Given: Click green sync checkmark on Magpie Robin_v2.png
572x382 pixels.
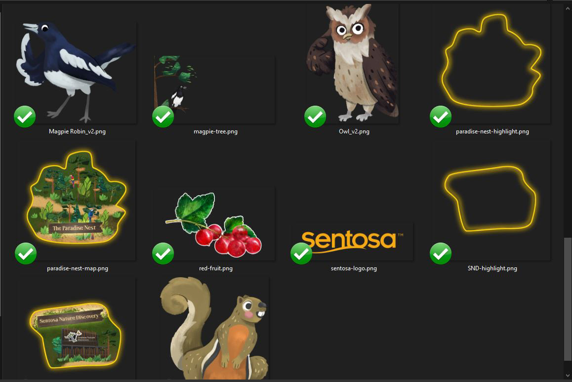Looking at the screenshot, I should pos(25,117).
